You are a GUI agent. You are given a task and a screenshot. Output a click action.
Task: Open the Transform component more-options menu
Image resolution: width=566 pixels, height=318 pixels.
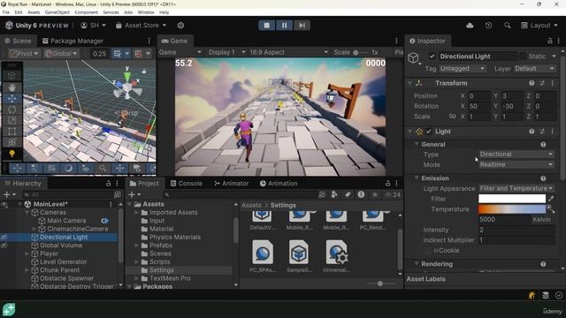point(552,83)
